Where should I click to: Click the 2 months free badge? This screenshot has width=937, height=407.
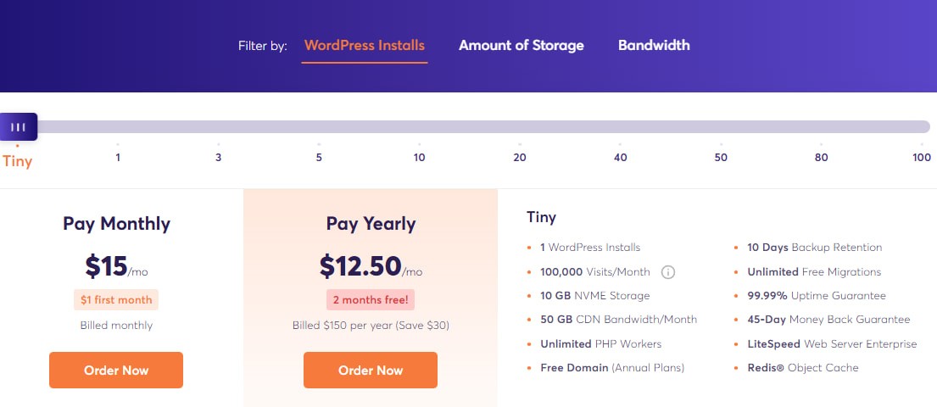tap(371, 300)
